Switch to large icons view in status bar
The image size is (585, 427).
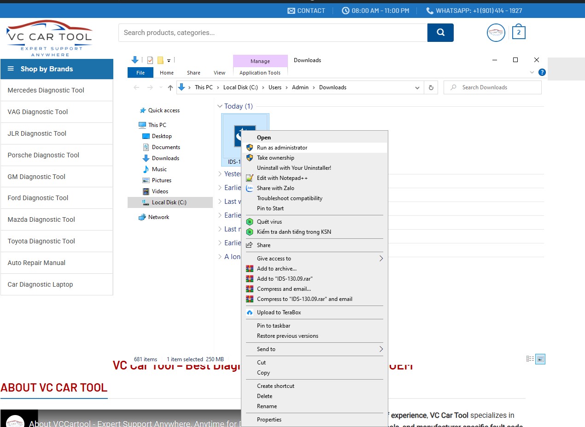(541, 359)
